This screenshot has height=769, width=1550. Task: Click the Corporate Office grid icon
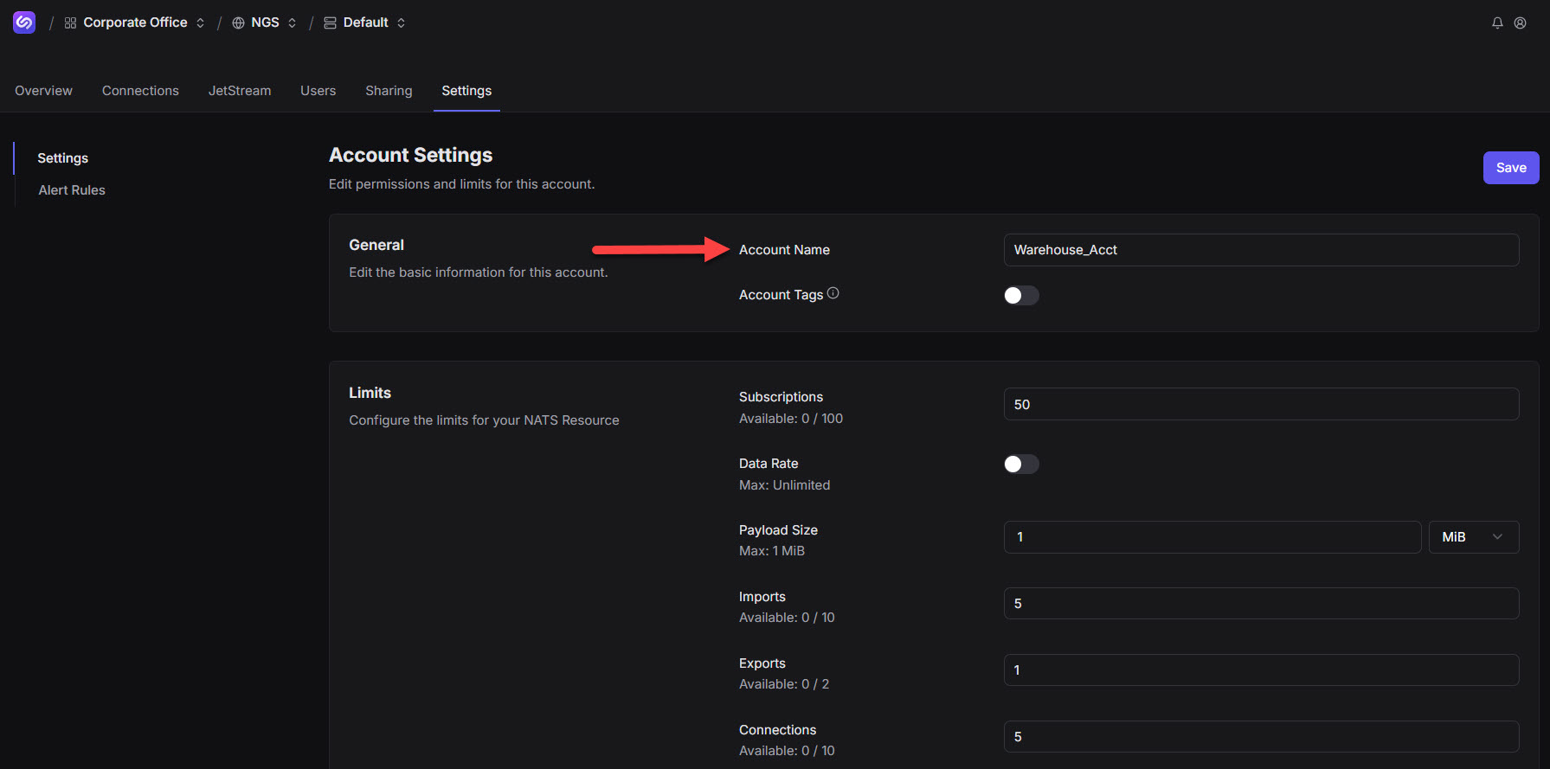[70, 23]
